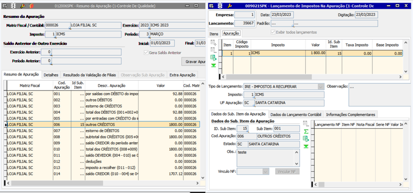Switch to the Detalhes tab
Screen dimensions: 413x193
[51, 75]
